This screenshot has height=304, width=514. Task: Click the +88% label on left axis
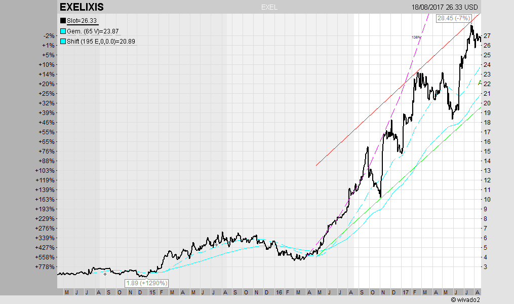tap(47, 161)
